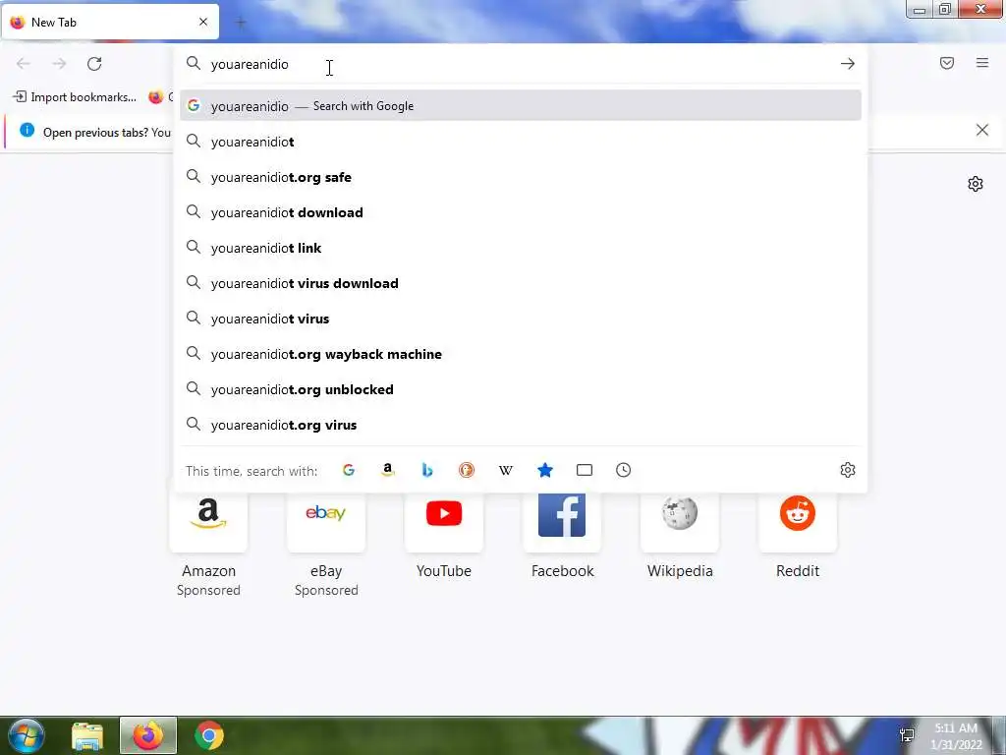Open File Explorer from the taskbar
Screen dimensions: 1006x755
tap(87, 735)
